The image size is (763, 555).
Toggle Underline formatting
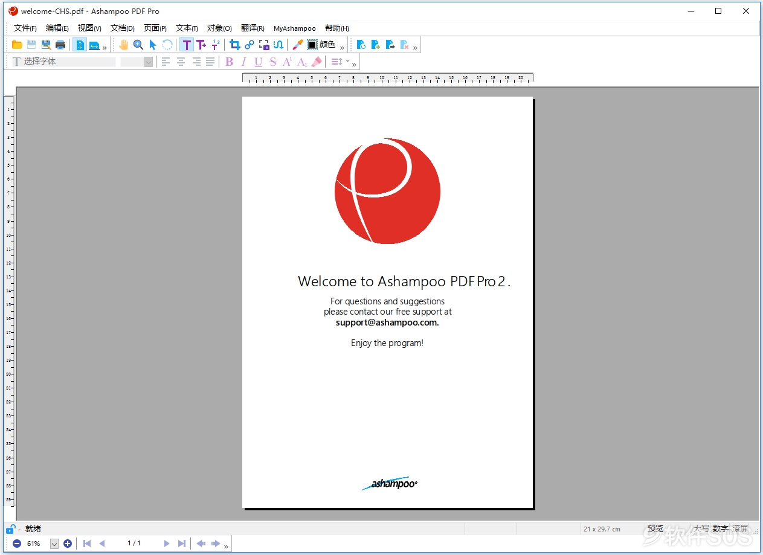pyautogui.click(x=258, y=62)
